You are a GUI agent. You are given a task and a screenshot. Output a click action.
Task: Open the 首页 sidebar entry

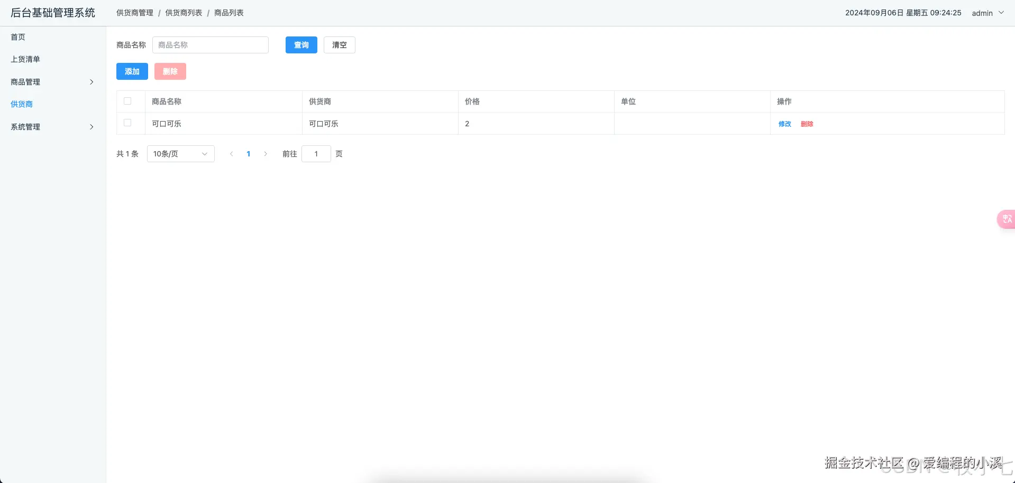pyautogui.click(x=17, y=37)
